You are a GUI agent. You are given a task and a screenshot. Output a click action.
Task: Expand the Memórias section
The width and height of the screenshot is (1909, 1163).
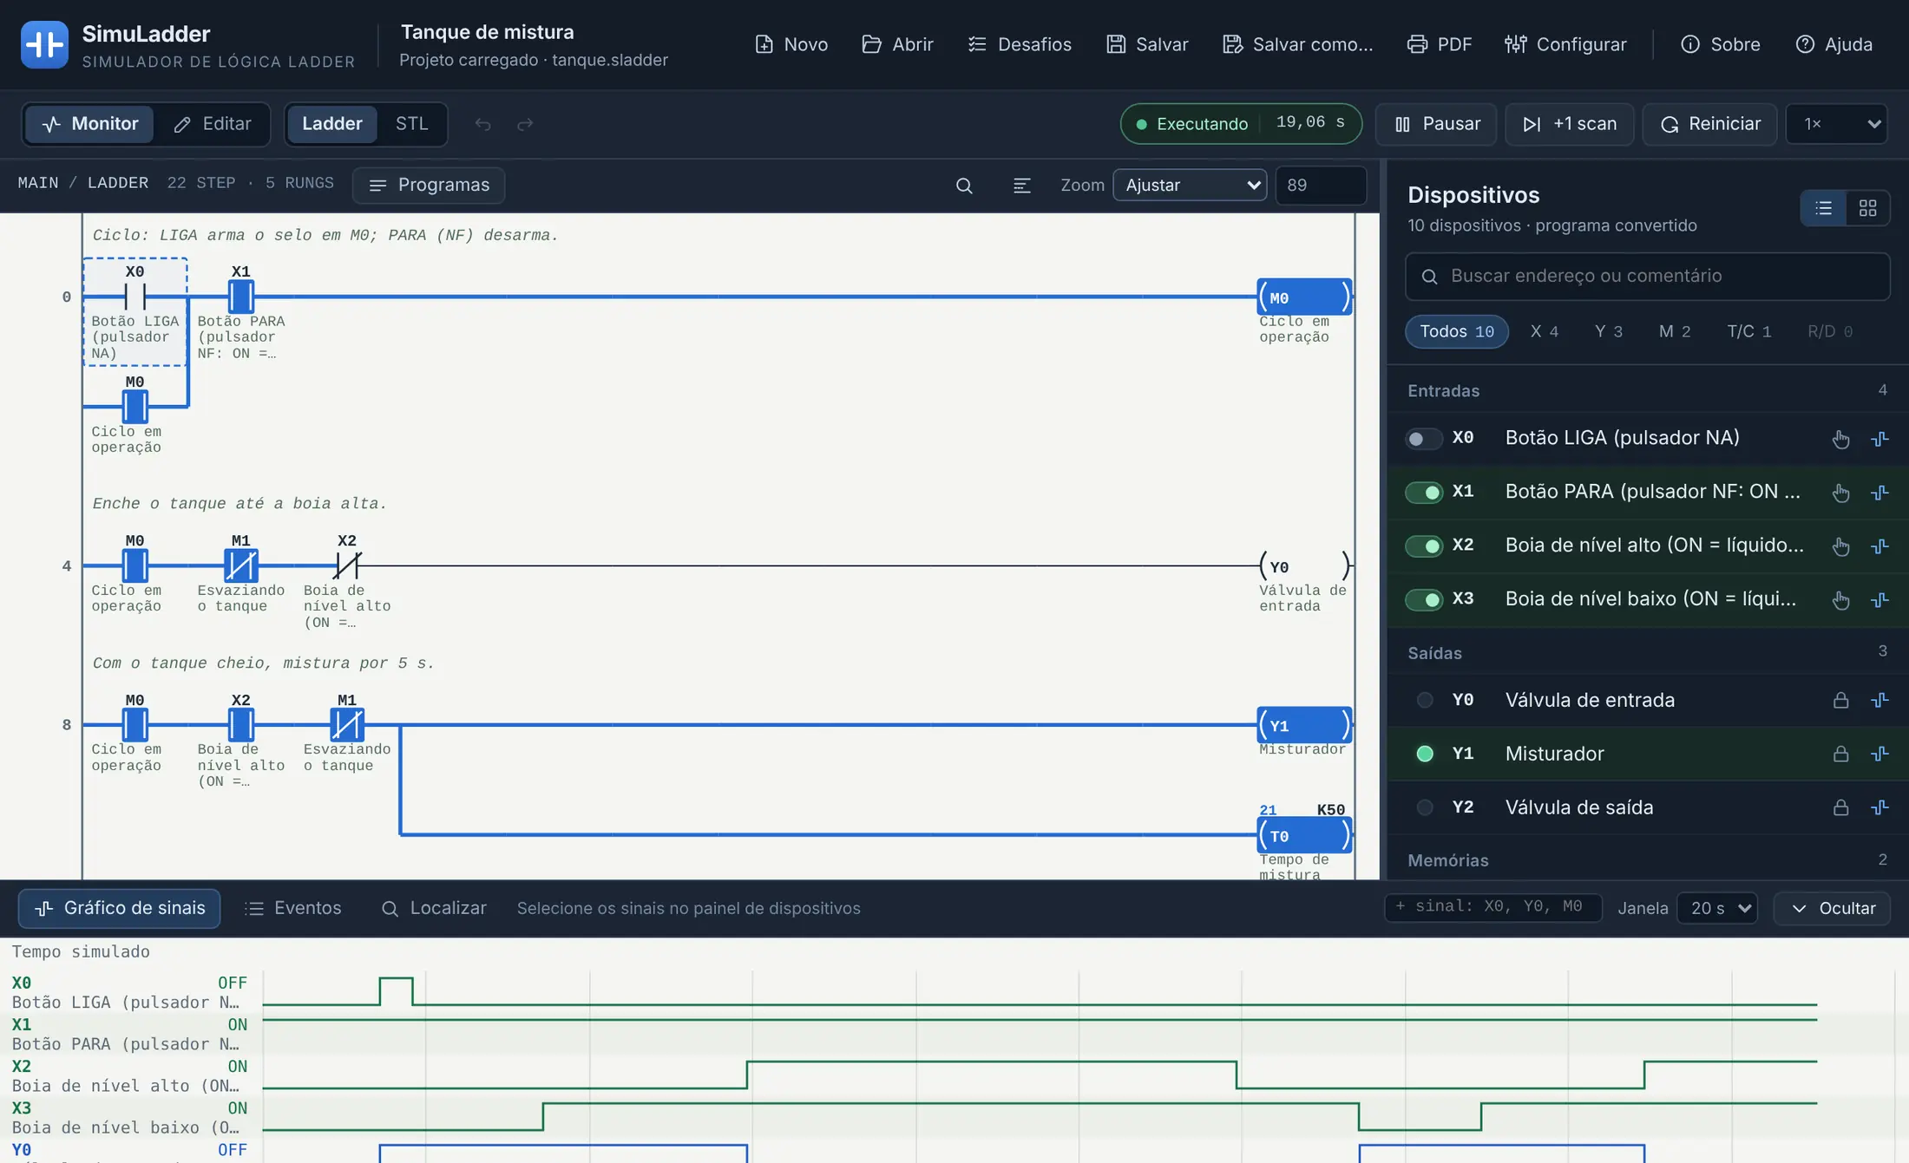click(x=1647, y=860)
